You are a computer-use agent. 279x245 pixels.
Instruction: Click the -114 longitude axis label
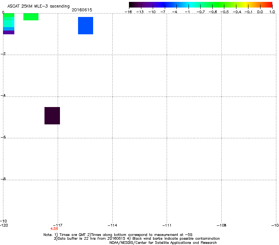(112, 225)
